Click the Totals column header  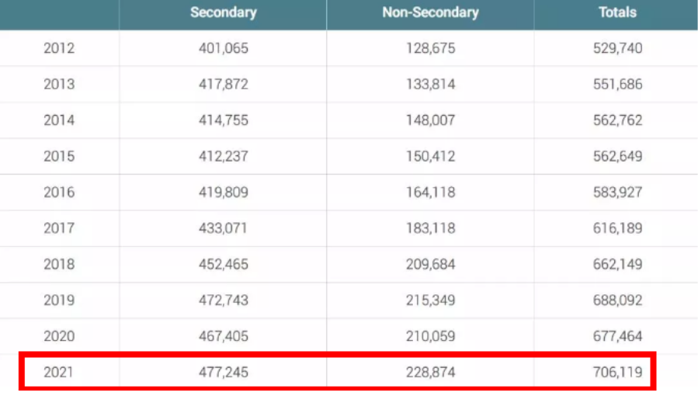(617, 12)
